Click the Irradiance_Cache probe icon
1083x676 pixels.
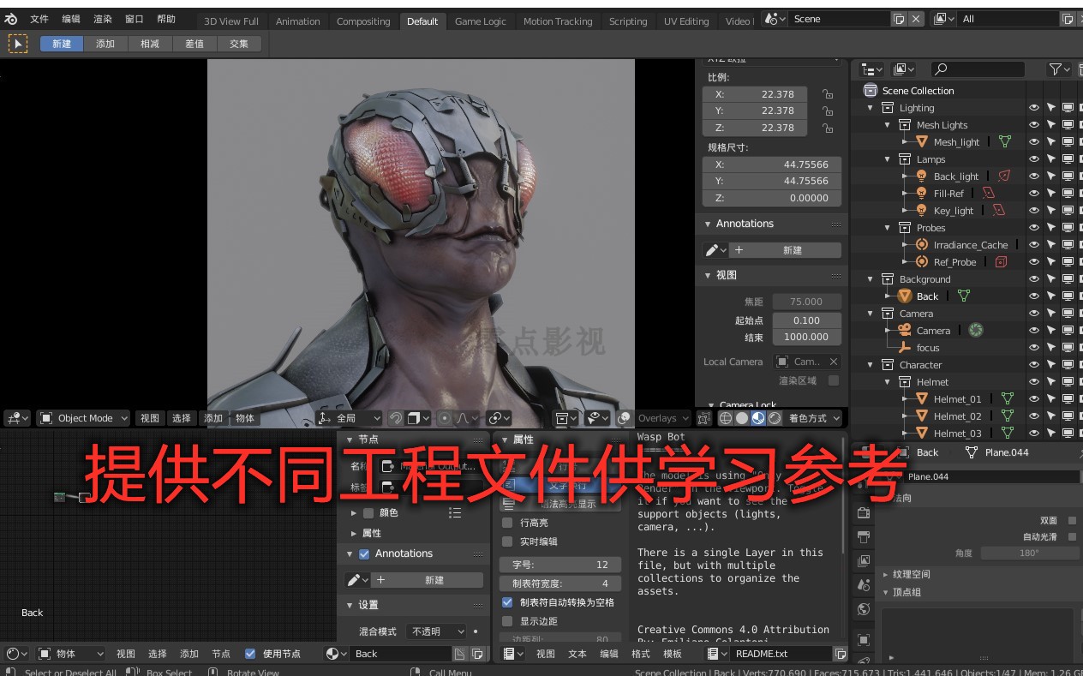tap(922, 245)
